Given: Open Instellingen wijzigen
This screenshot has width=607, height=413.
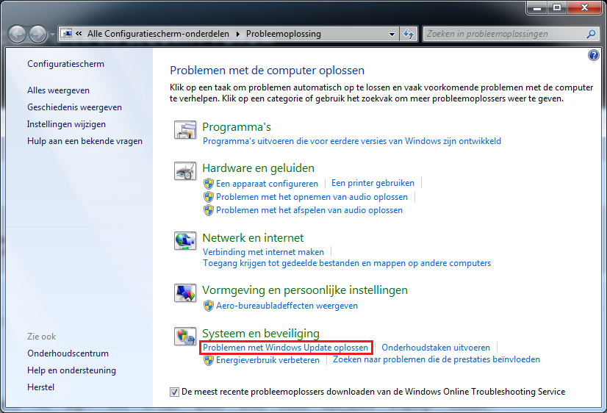Looking at the screenshot, I should click(66, 124).
